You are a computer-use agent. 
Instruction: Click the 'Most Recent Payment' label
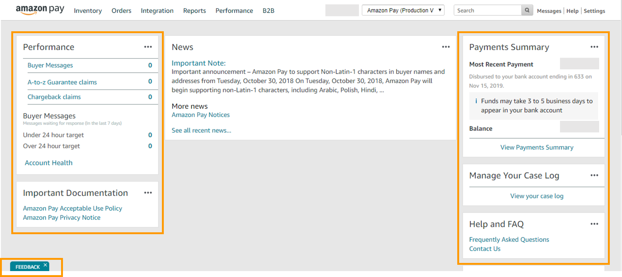(501, 64)
